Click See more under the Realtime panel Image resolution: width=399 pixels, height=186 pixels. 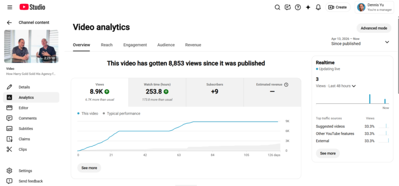(328, 153)
